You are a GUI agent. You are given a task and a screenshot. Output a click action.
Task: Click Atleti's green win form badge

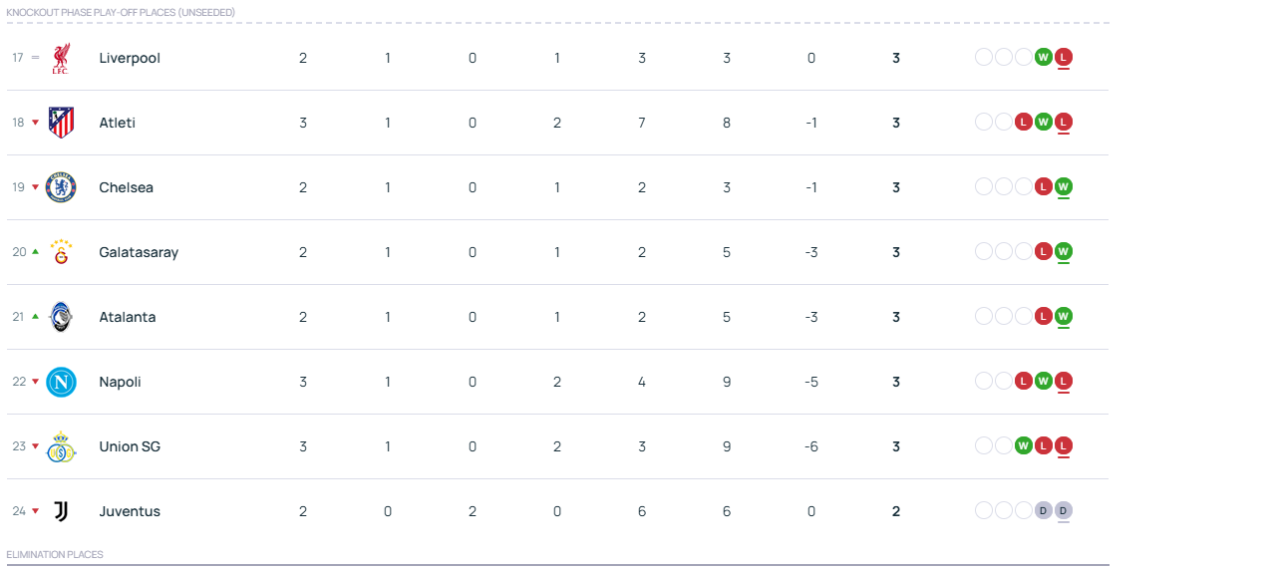click(x=1044, y=122)
